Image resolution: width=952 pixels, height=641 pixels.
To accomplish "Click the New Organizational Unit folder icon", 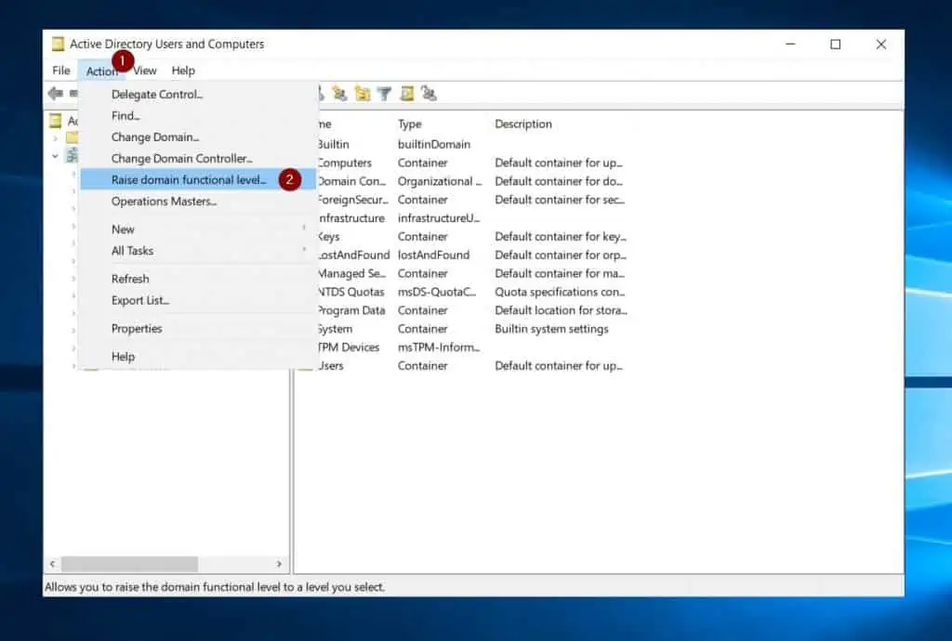I will (363, 94).
